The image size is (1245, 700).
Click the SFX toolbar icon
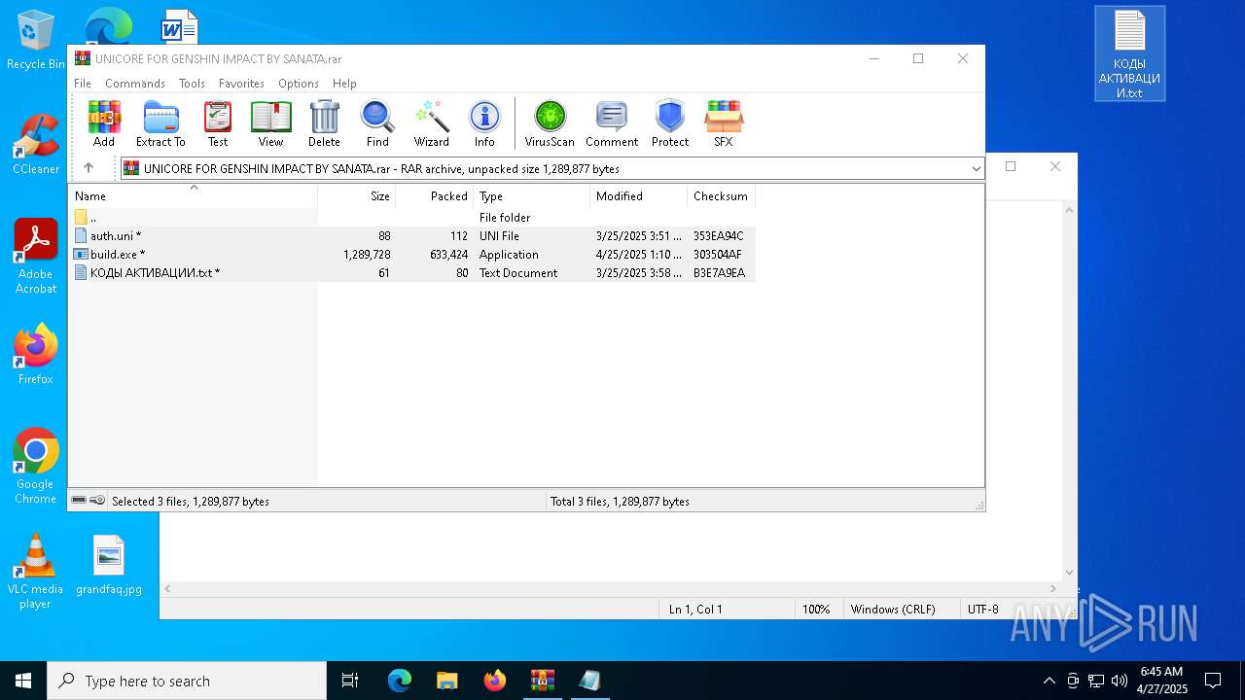[723, 123]
